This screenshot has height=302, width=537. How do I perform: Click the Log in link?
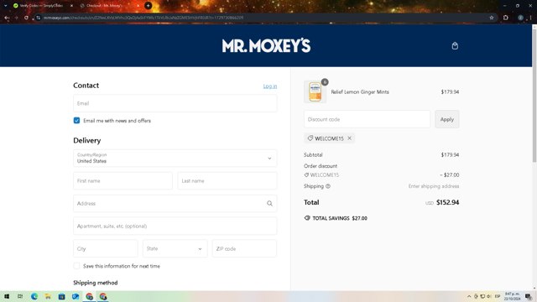270,86
